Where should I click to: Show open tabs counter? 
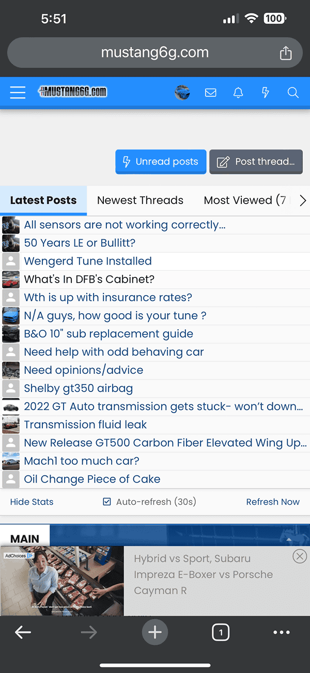(x=221, y=632)
